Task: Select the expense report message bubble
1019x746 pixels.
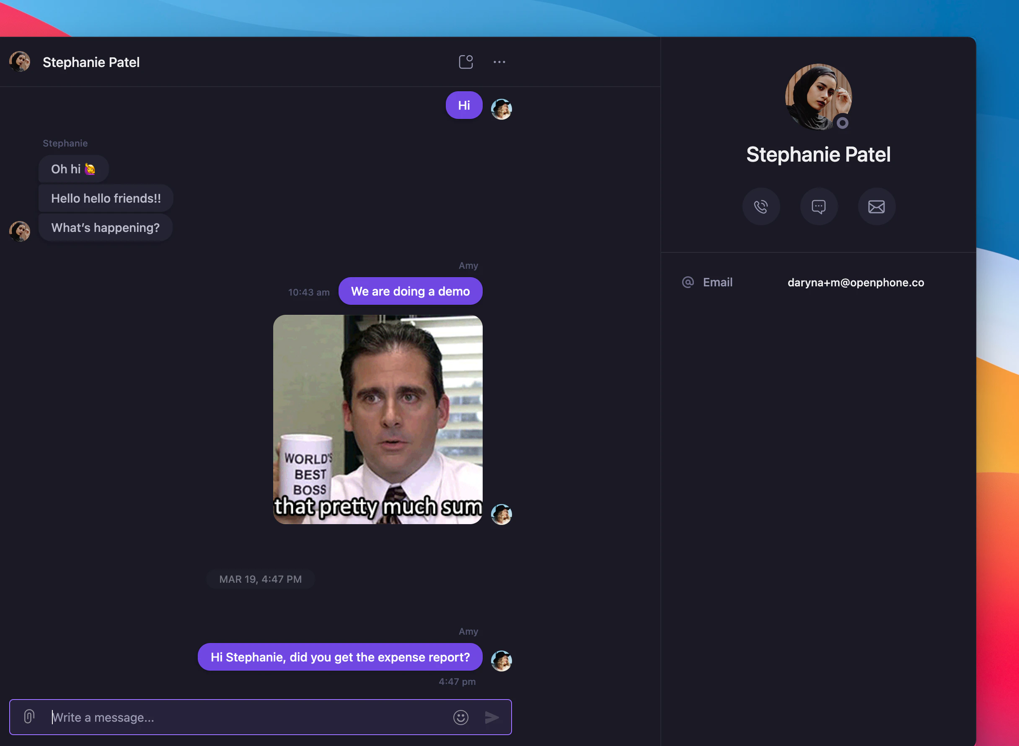Action: pos(340,657)
